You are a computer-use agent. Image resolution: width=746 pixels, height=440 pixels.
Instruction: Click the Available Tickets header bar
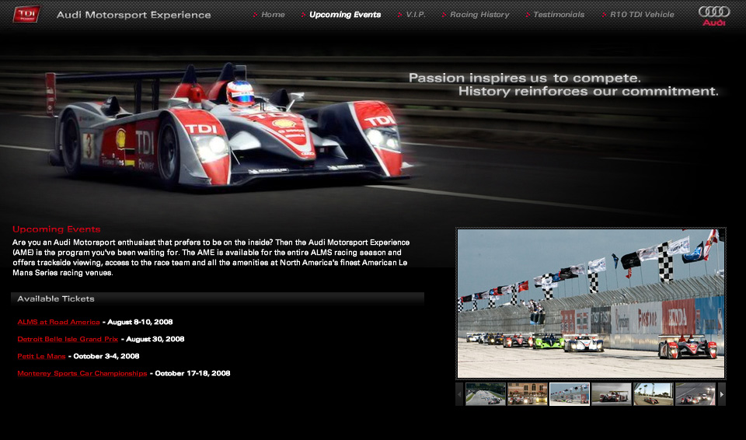(x=218, y=299)
